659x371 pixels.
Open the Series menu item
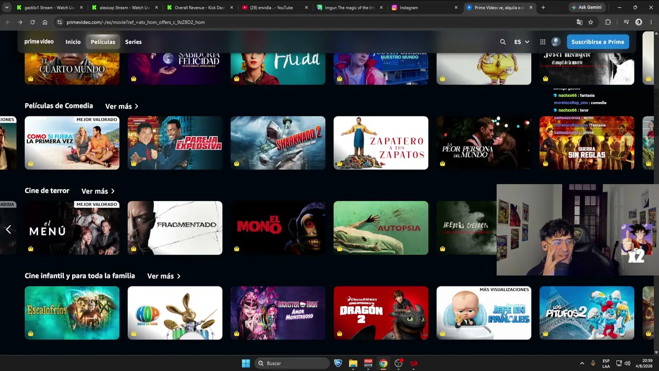(133, 42)
